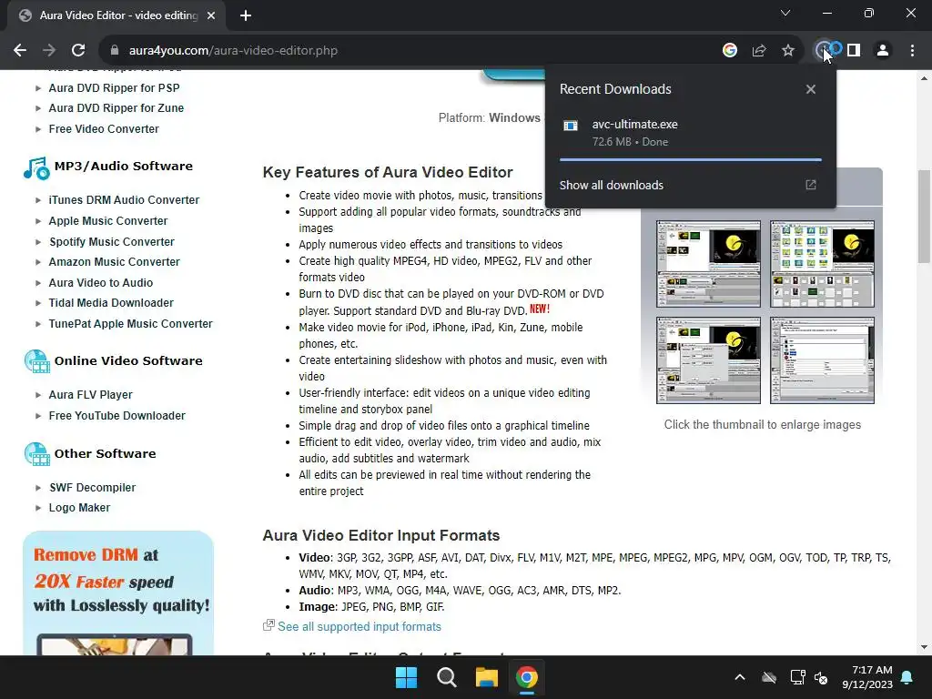Open Apple Music Converter link

[x=108, y=221]
